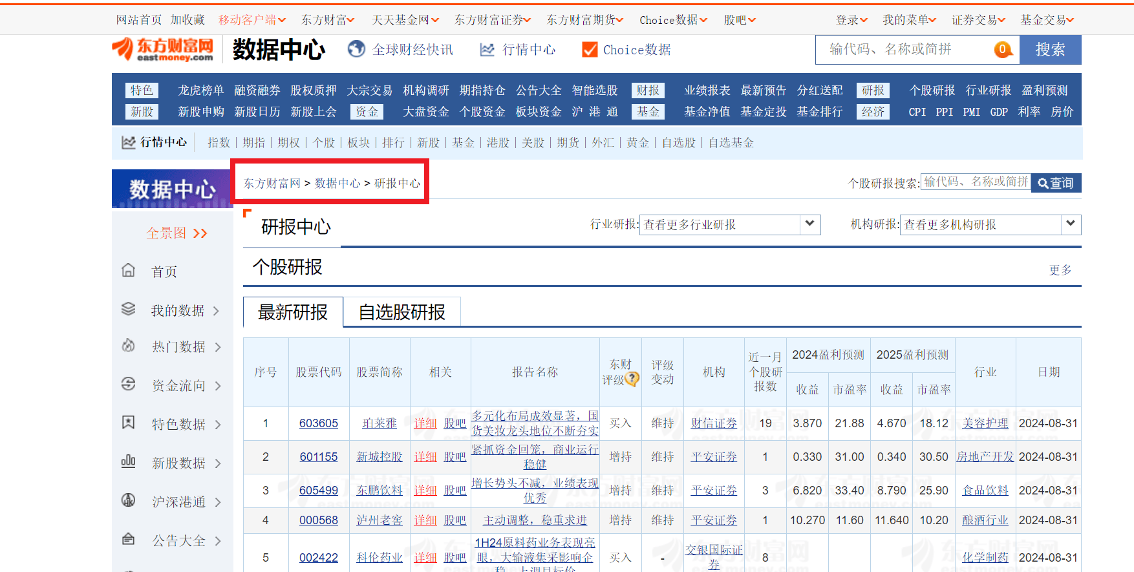Click the 行情中心 nav bar chart icon
This screenshot has height=572, width=1134.
coord(128,142)
